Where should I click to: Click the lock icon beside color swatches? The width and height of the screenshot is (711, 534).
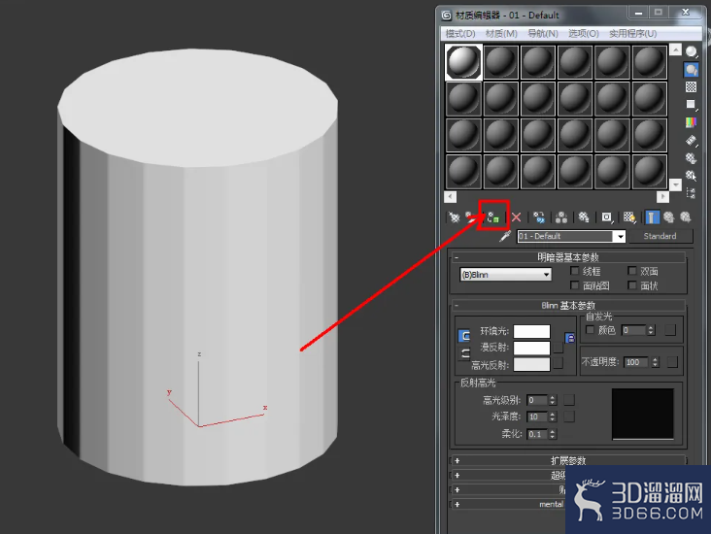coord(570,338)
